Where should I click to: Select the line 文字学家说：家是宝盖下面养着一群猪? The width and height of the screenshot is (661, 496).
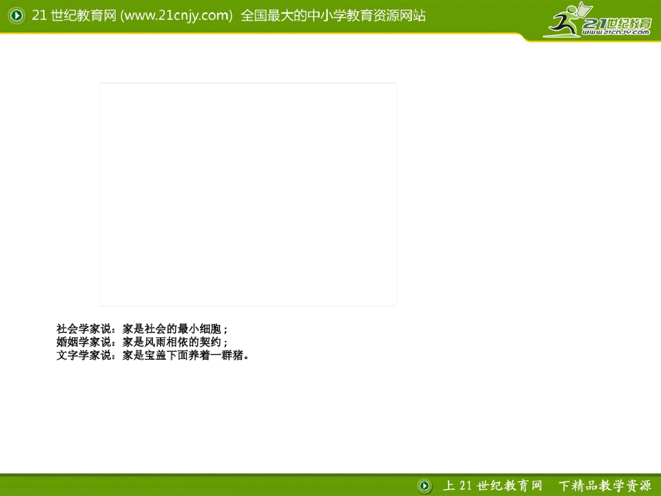click(152, 355)
